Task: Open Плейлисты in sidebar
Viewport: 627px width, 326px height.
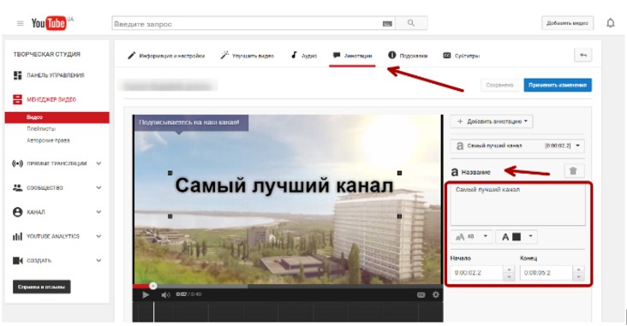Action: click(41, 128)
